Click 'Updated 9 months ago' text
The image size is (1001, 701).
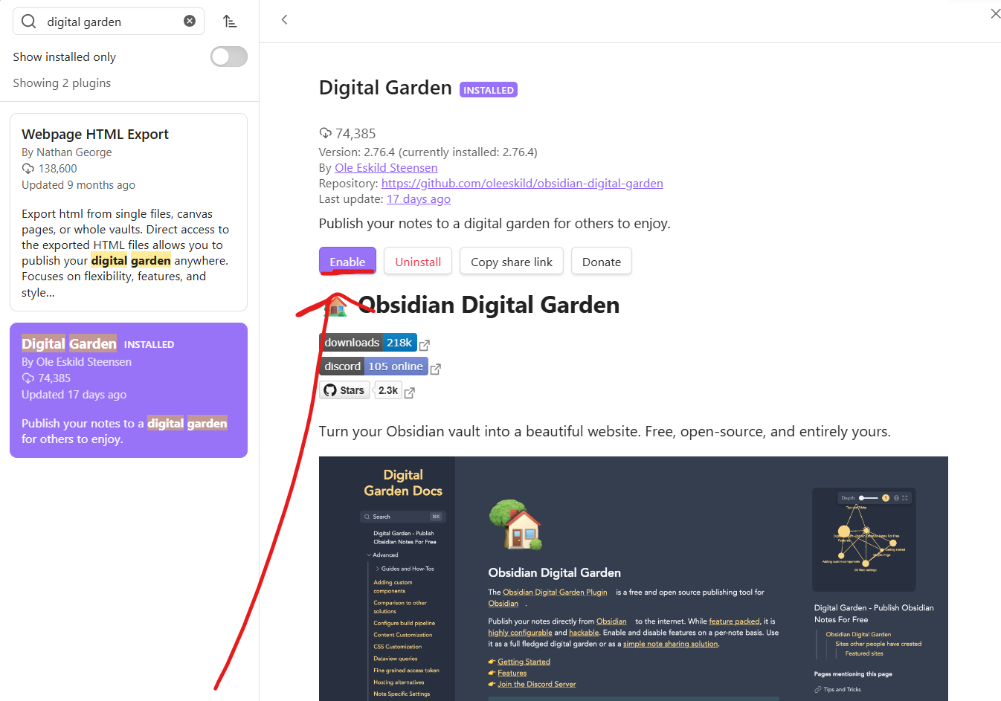(x=78, y=185)
